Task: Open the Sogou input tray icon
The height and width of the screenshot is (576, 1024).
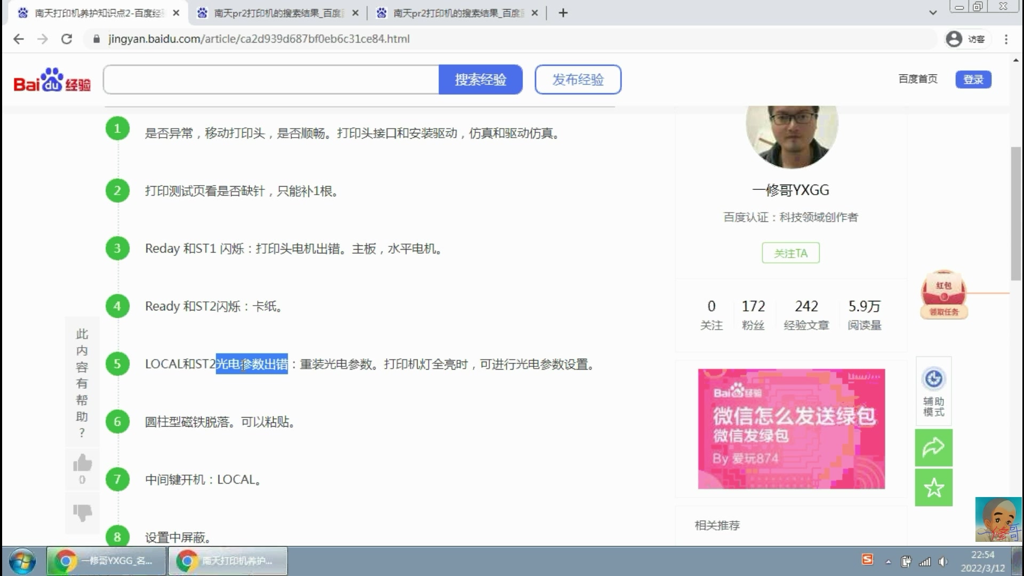Action: click(868, 561)
